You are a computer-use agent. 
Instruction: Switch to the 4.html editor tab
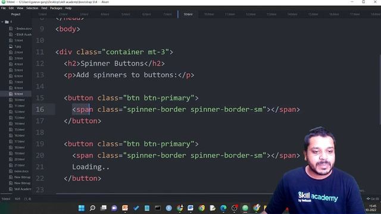tap(105, 14)
